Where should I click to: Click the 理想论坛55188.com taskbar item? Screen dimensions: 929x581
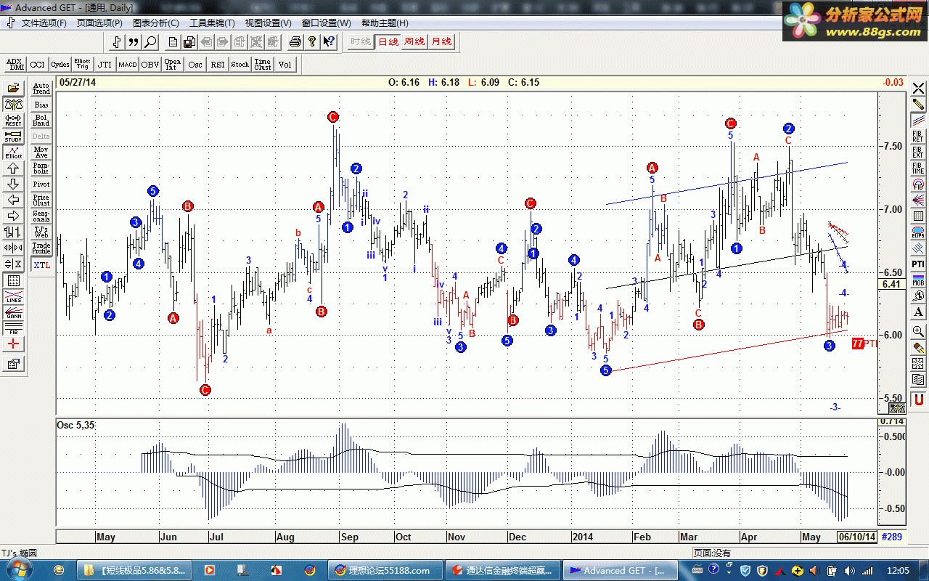pos(384,570)
